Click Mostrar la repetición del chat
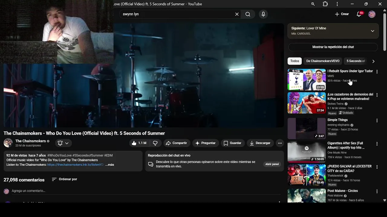Screen dimensions: 387x217 coord(333,47)
